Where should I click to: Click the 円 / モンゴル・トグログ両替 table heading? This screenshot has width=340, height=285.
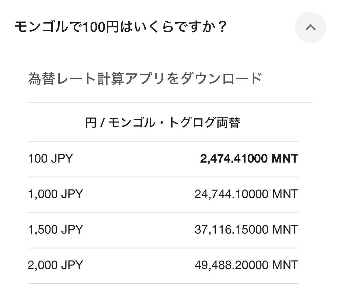(163, 123)
